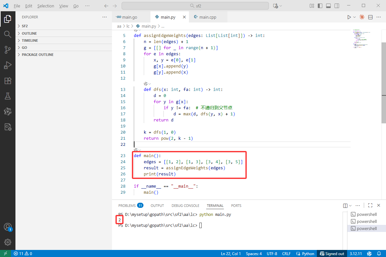386x257 pixels.
Task: Switch to the OUTPUT panel tab
Action: [x=157, y=206]
